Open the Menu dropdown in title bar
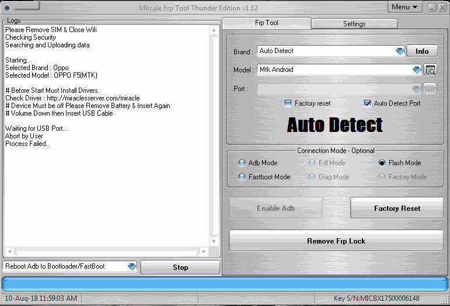This screenshot has width=450, height=306. (404, 7)
